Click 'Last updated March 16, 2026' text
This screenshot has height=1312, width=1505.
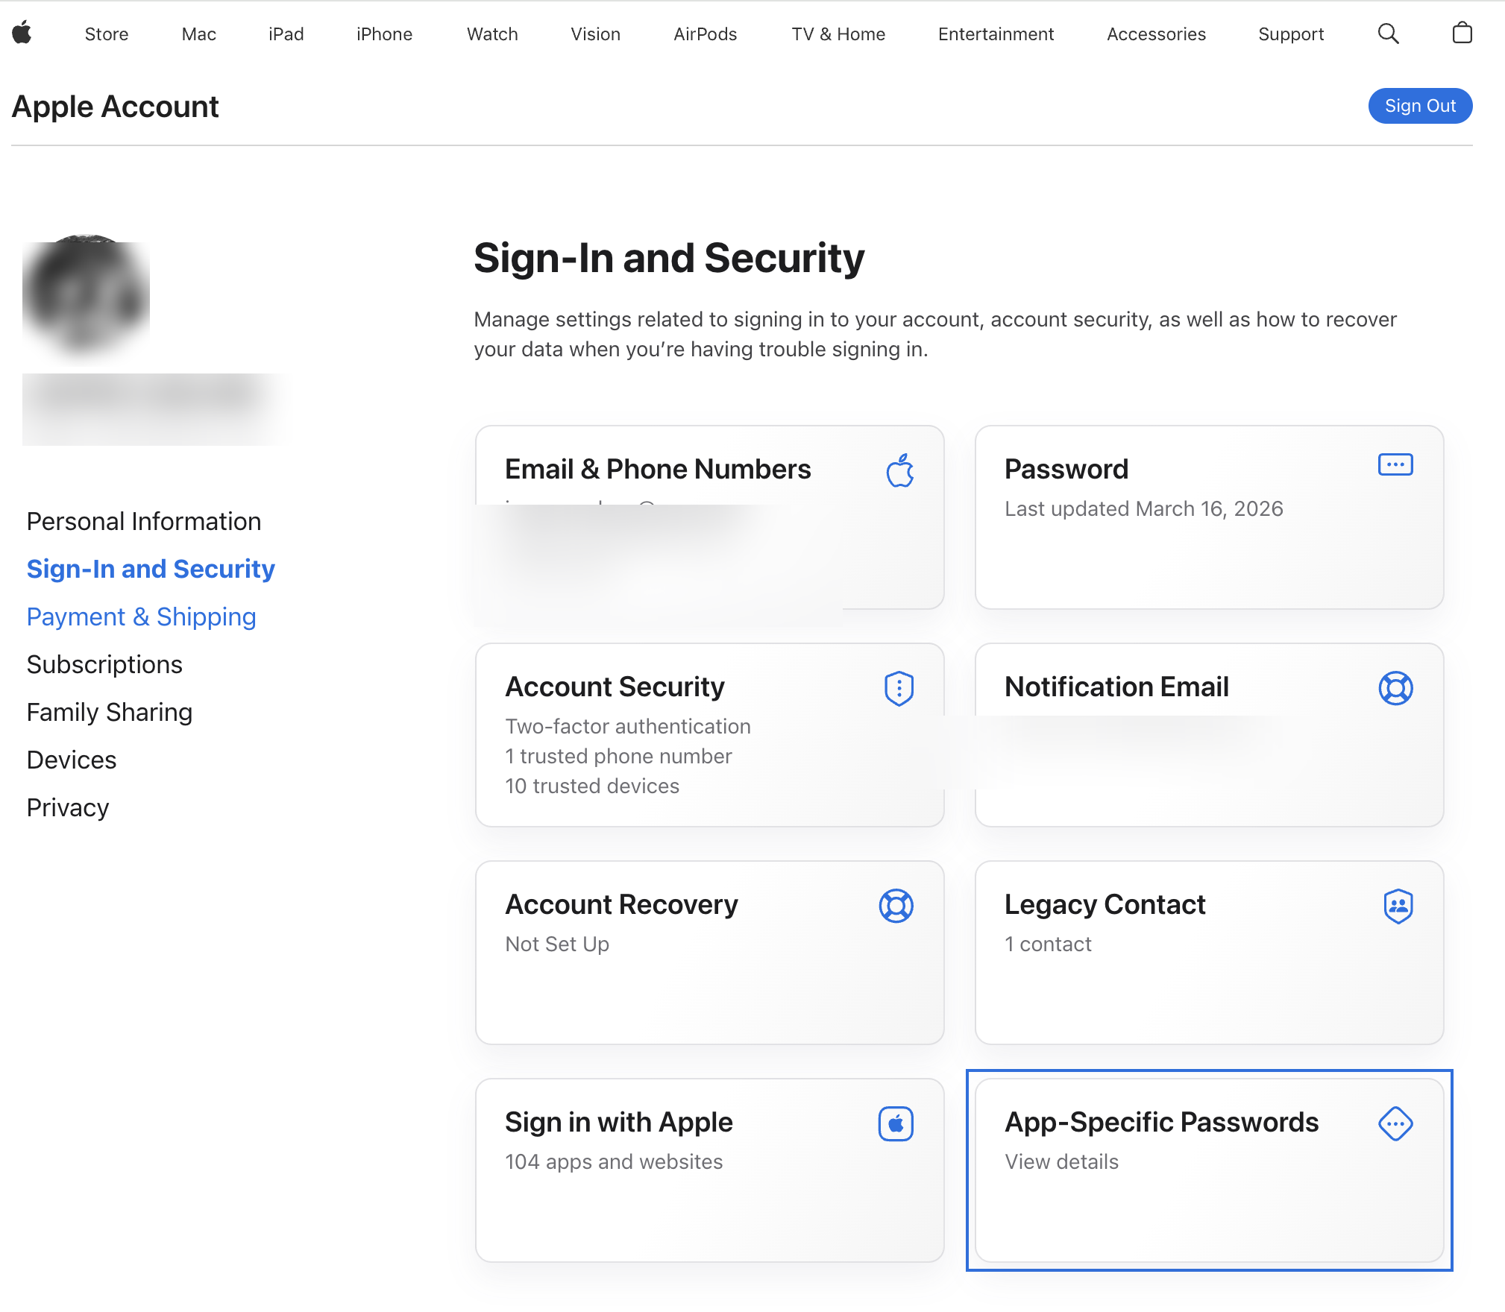[1144, 508]
